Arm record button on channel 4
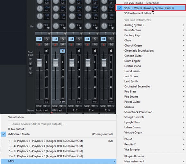Image resolution: width=186 pixels, height=164 pixels. [87, 45]
